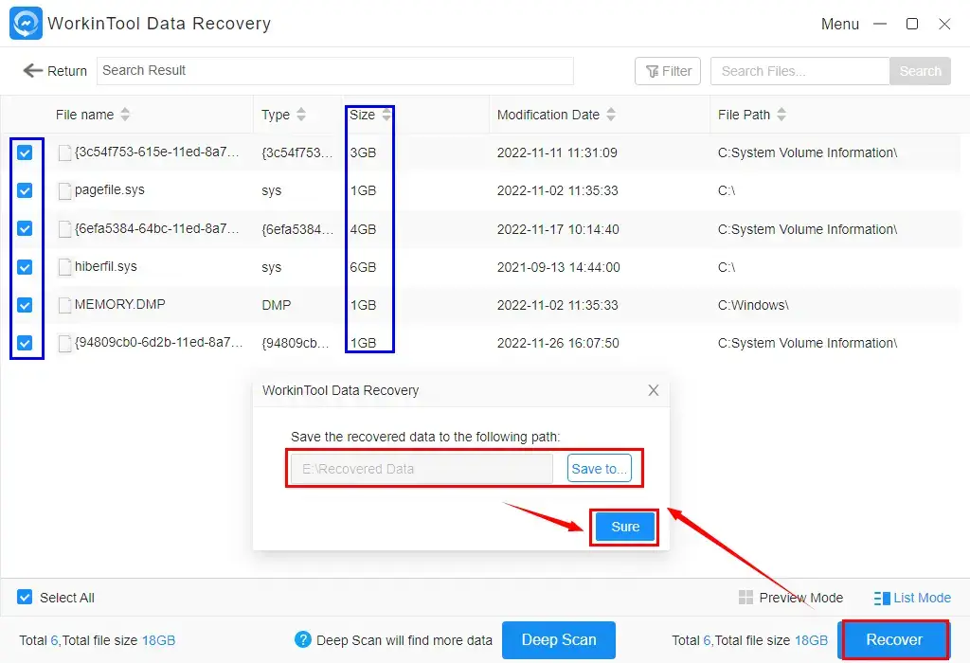970x663 pixels.
Task: Click the List Mode icon
Action: (882, 598)
